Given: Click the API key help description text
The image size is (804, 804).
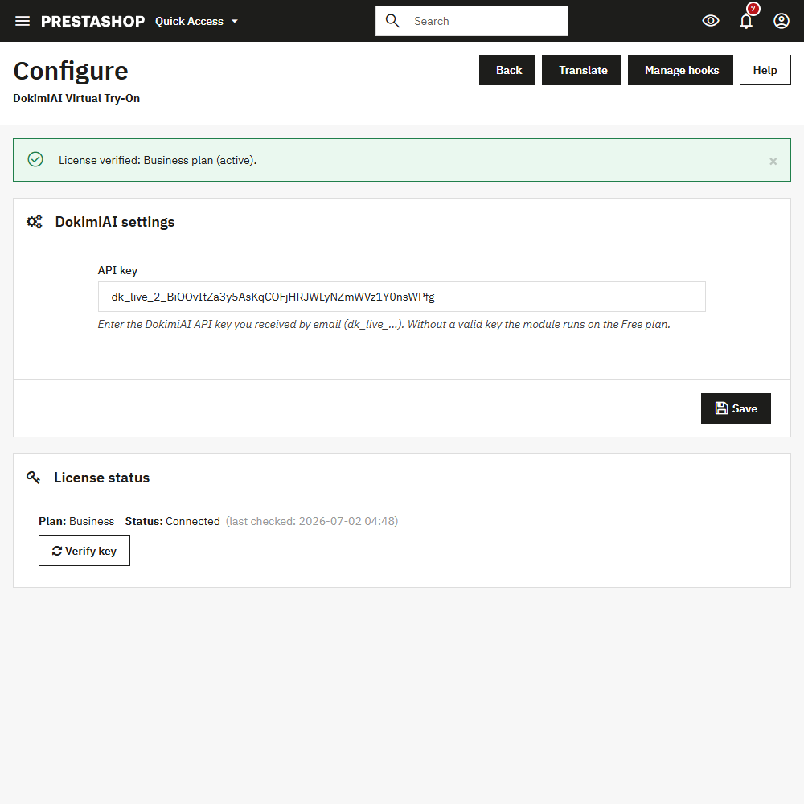Looking at the screenshot, I should coord(384,325).
